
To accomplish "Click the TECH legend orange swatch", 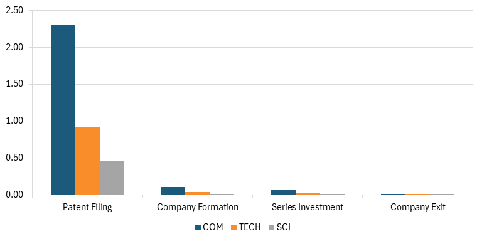I will [x=234, y=227].
